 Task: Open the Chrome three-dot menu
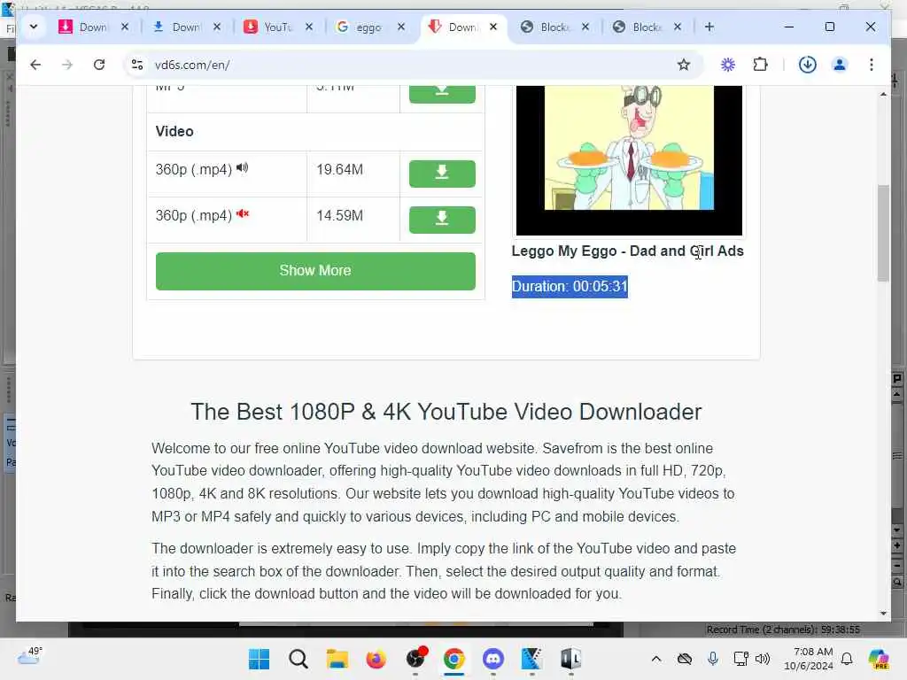872,65
